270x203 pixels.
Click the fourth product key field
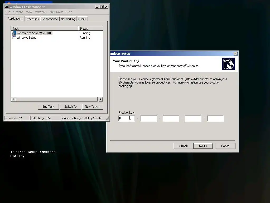pos(193,118)
